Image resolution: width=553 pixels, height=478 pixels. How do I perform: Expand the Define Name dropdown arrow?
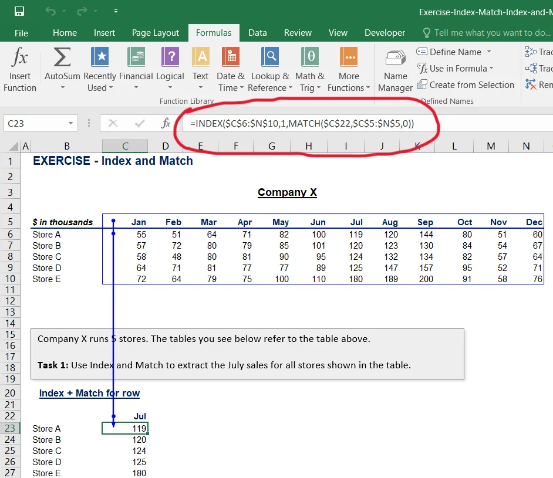pos(489,52)
